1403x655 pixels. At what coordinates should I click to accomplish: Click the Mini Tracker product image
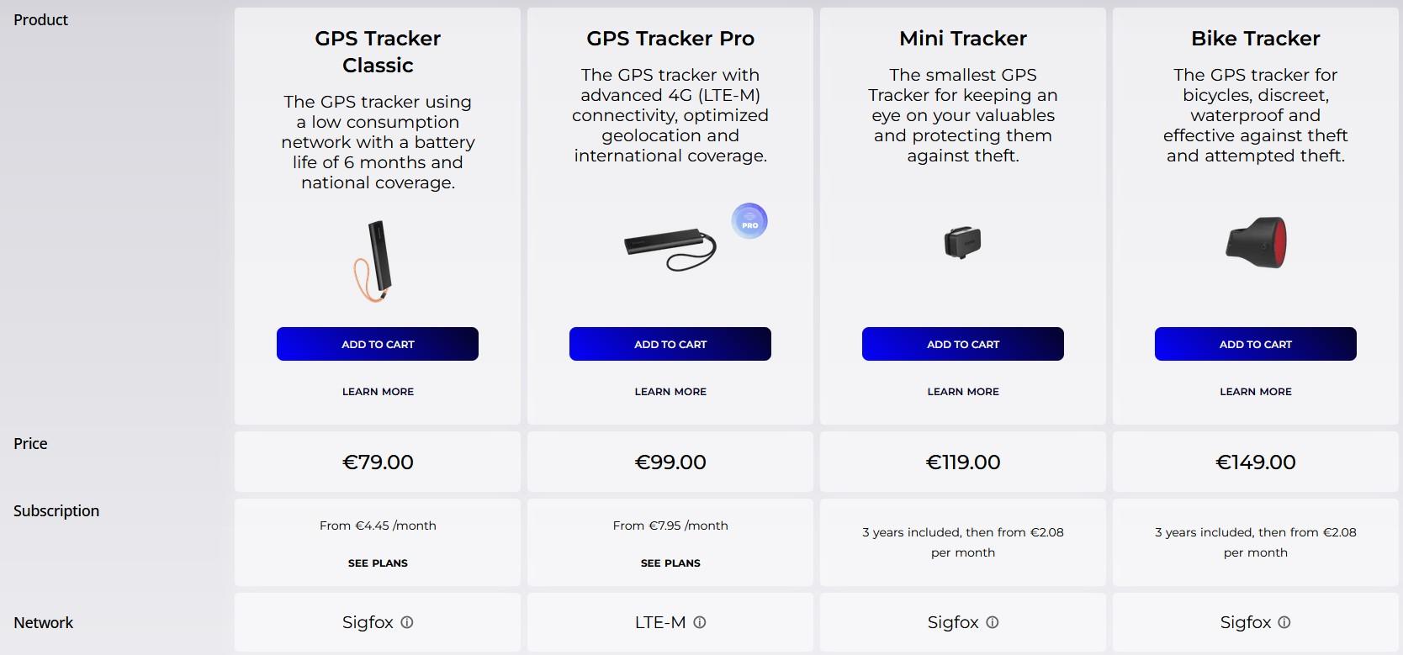click(963, 242)
